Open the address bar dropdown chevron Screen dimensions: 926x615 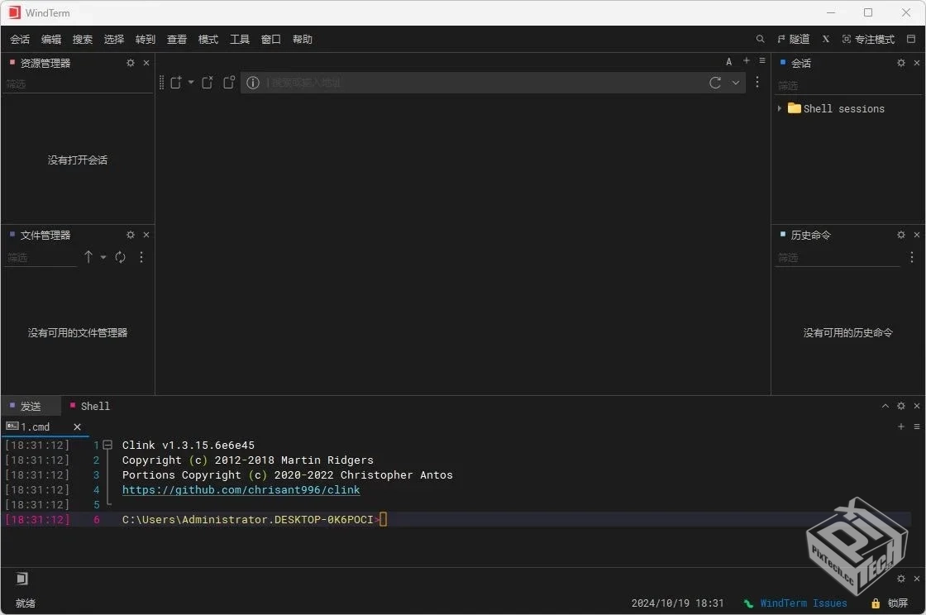click(x=736, y=83)
